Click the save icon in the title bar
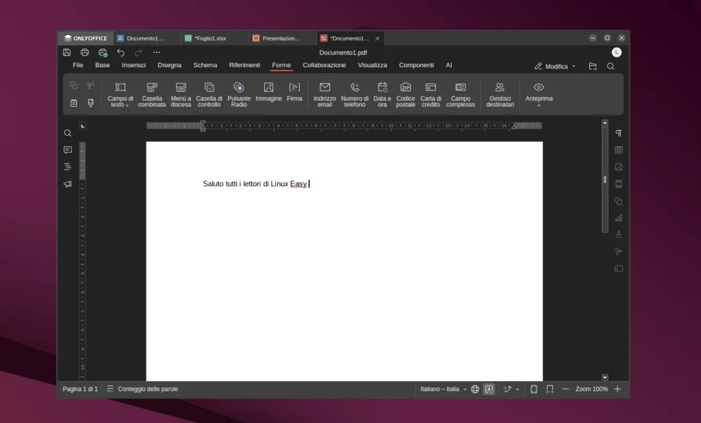The height and width of the screenshot is (423, 701). click(66, 52)
